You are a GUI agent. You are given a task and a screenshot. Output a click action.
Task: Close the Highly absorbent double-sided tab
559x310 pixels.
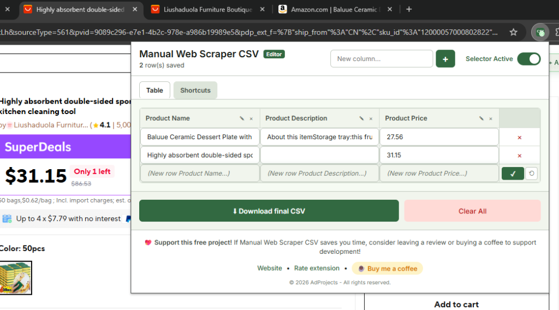pyautogui.click(x=135, y=9)
